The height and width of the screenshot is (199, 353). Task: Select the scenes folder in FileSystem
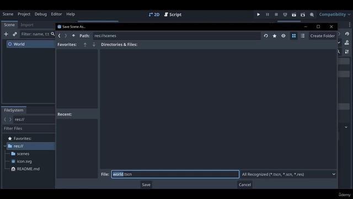tap(23, 154)
